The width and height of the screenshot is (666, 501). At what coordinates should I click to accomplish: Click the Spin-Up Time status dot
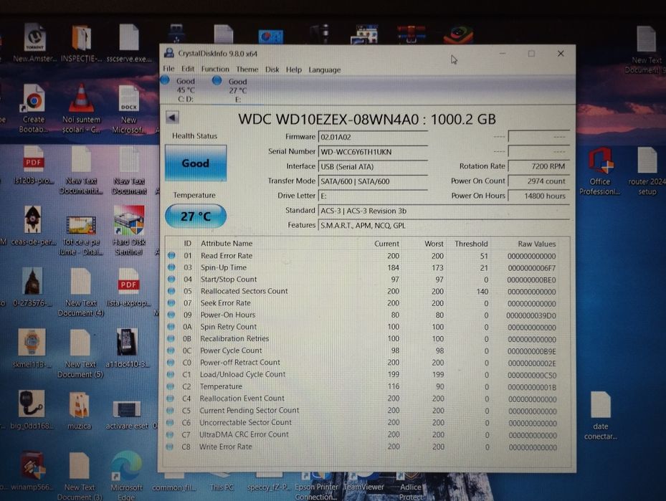171,267
